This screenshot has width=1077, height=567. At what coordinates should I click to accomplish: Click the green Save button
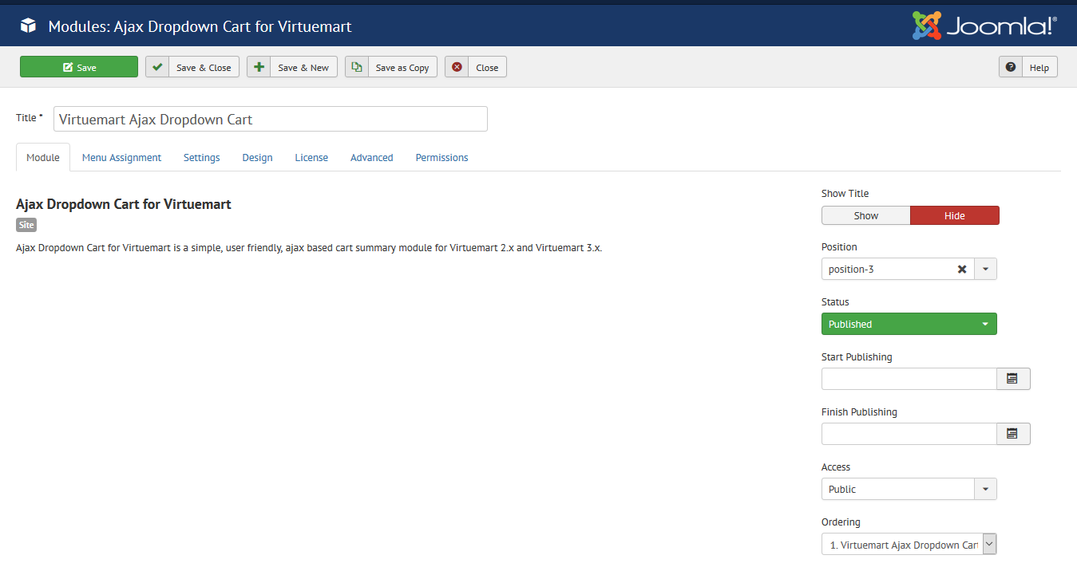click(79, 67)
